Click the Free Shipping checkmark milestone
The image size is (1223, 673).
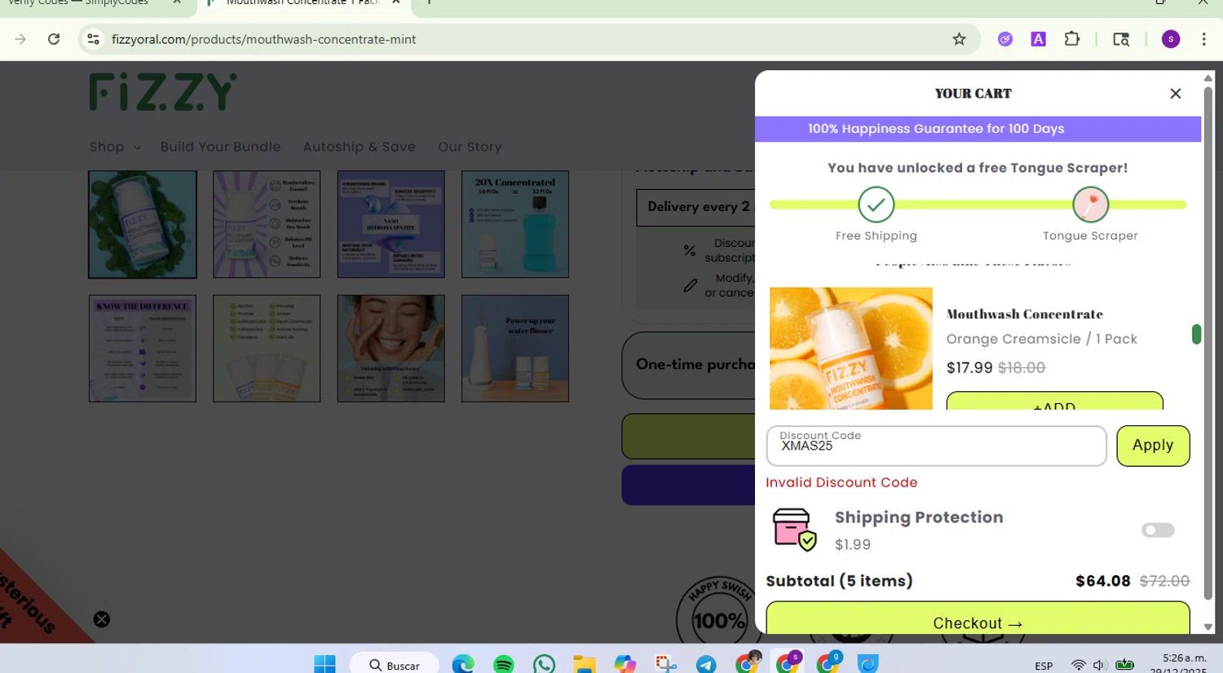coord(876,205)
